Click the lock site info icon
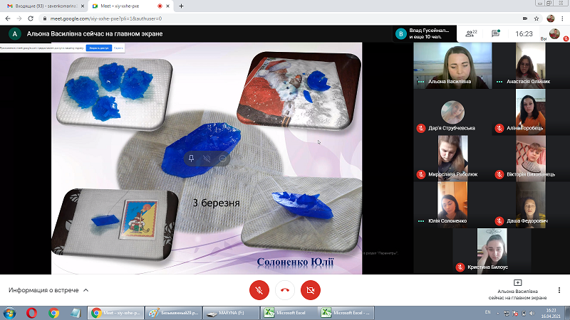Image resolution: width=570 pixels, height=320 pixels. click(x=45, y=18)
